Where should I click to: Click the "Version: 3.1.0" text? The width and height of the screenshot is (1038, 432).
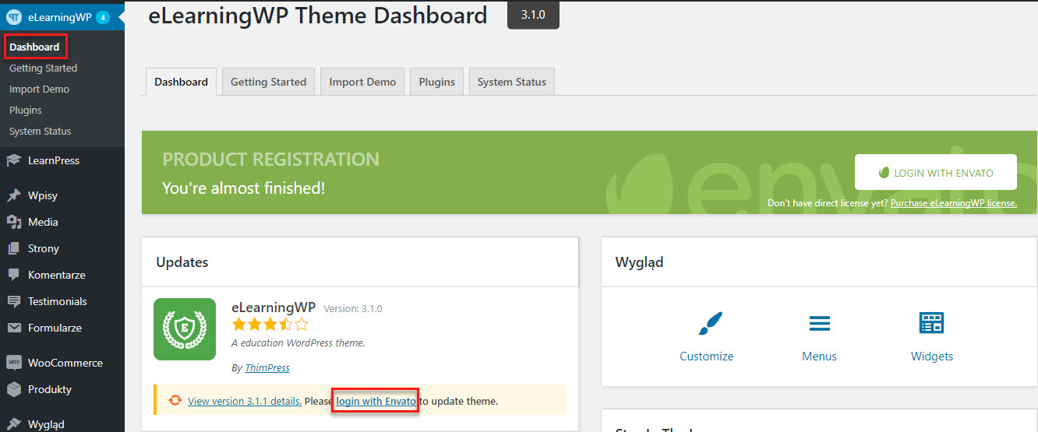click(353, 308)
